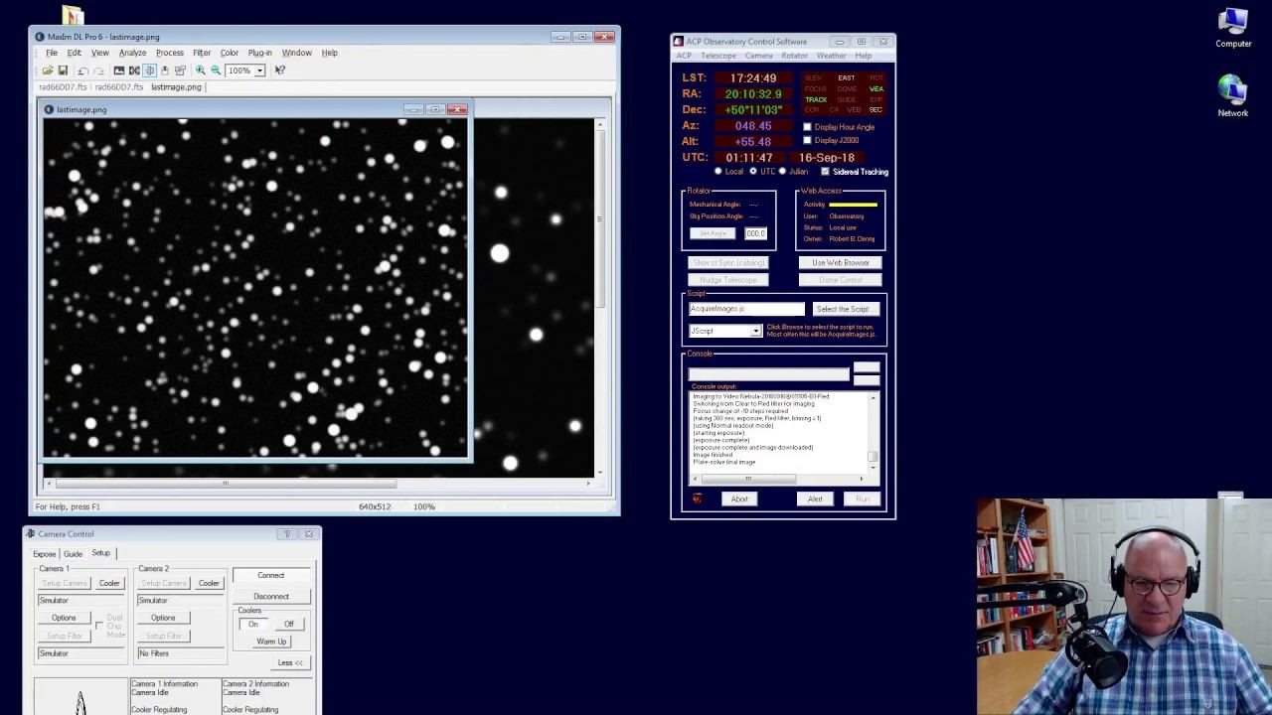Viewport: 1272px width, 715px height.
Task: Open the Screen Stretch image icon
Action: tap(119, 71)
